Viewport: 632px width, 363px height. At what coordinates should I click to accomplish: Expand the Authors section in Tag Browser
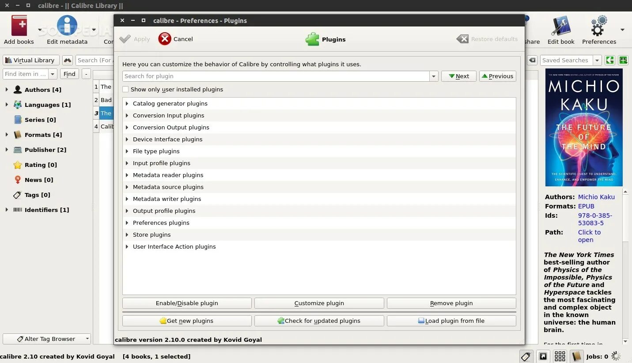(8, 90)
